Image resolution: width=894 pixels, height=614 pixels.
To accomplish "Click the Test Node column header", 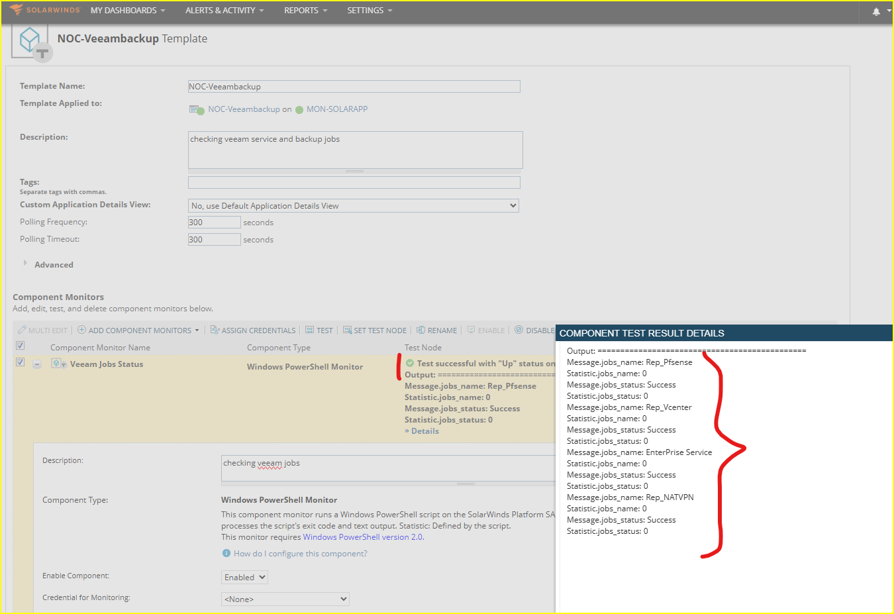I will [423, 348].
